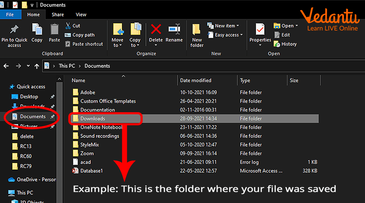Click the Copy icon in Clipboard group
This screenshot has width=365, height=203.
click(37, 30)
